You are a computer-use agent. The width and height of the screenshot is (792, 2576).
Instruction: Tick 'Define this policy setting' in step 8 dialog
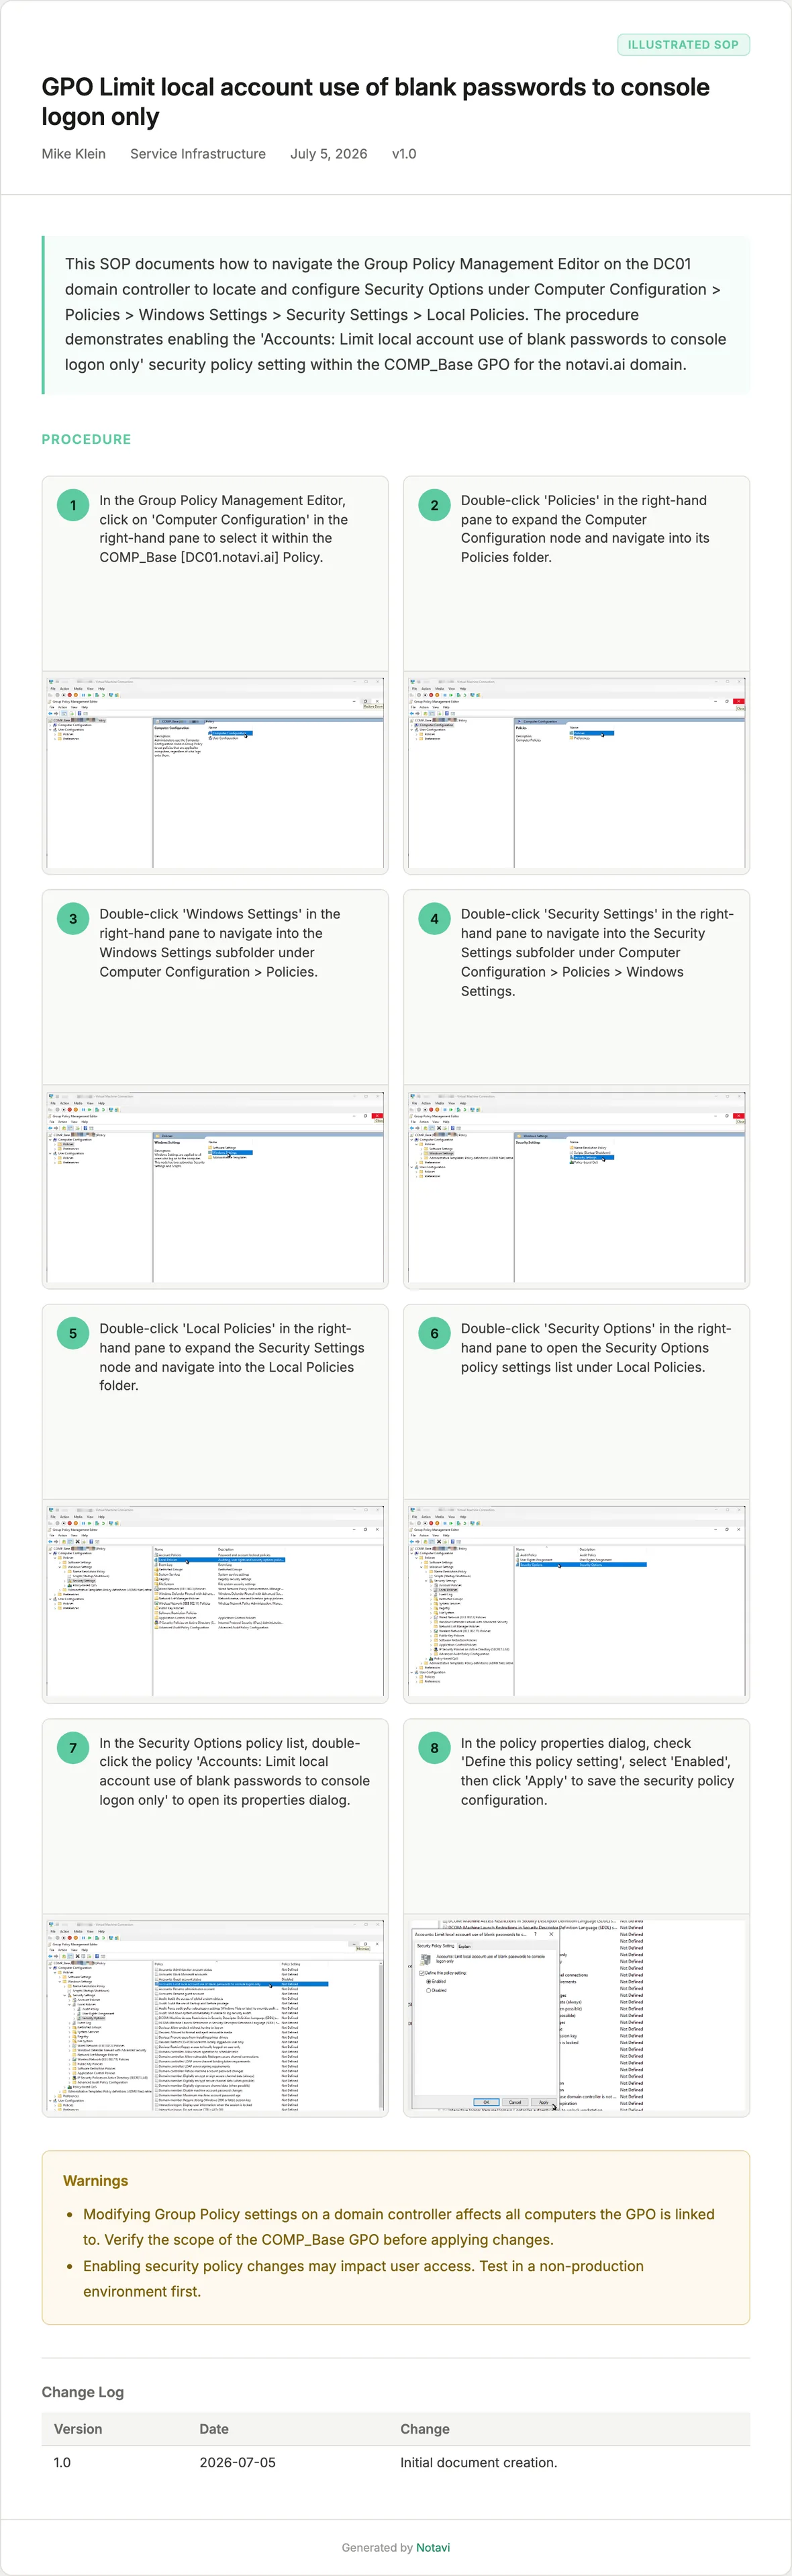point(422,1973)
